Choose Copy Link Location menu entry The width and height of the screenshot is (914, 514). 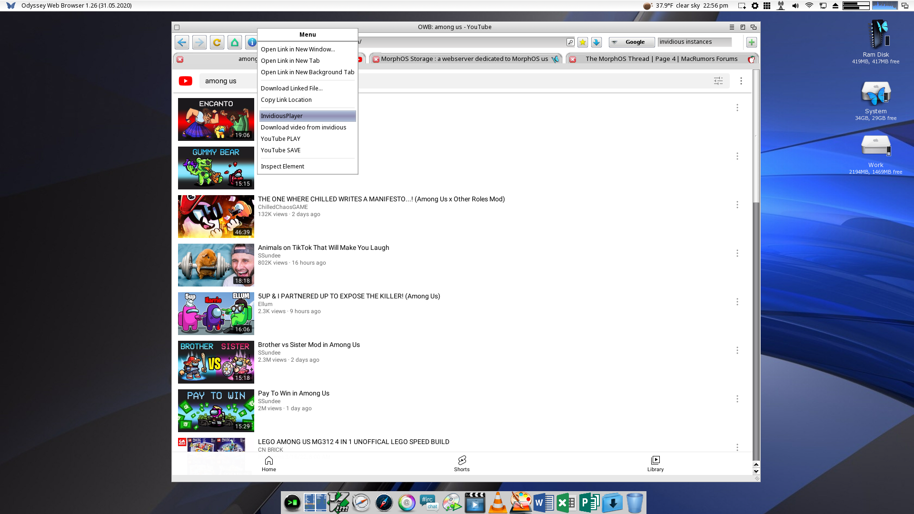[x=286, y=100]
